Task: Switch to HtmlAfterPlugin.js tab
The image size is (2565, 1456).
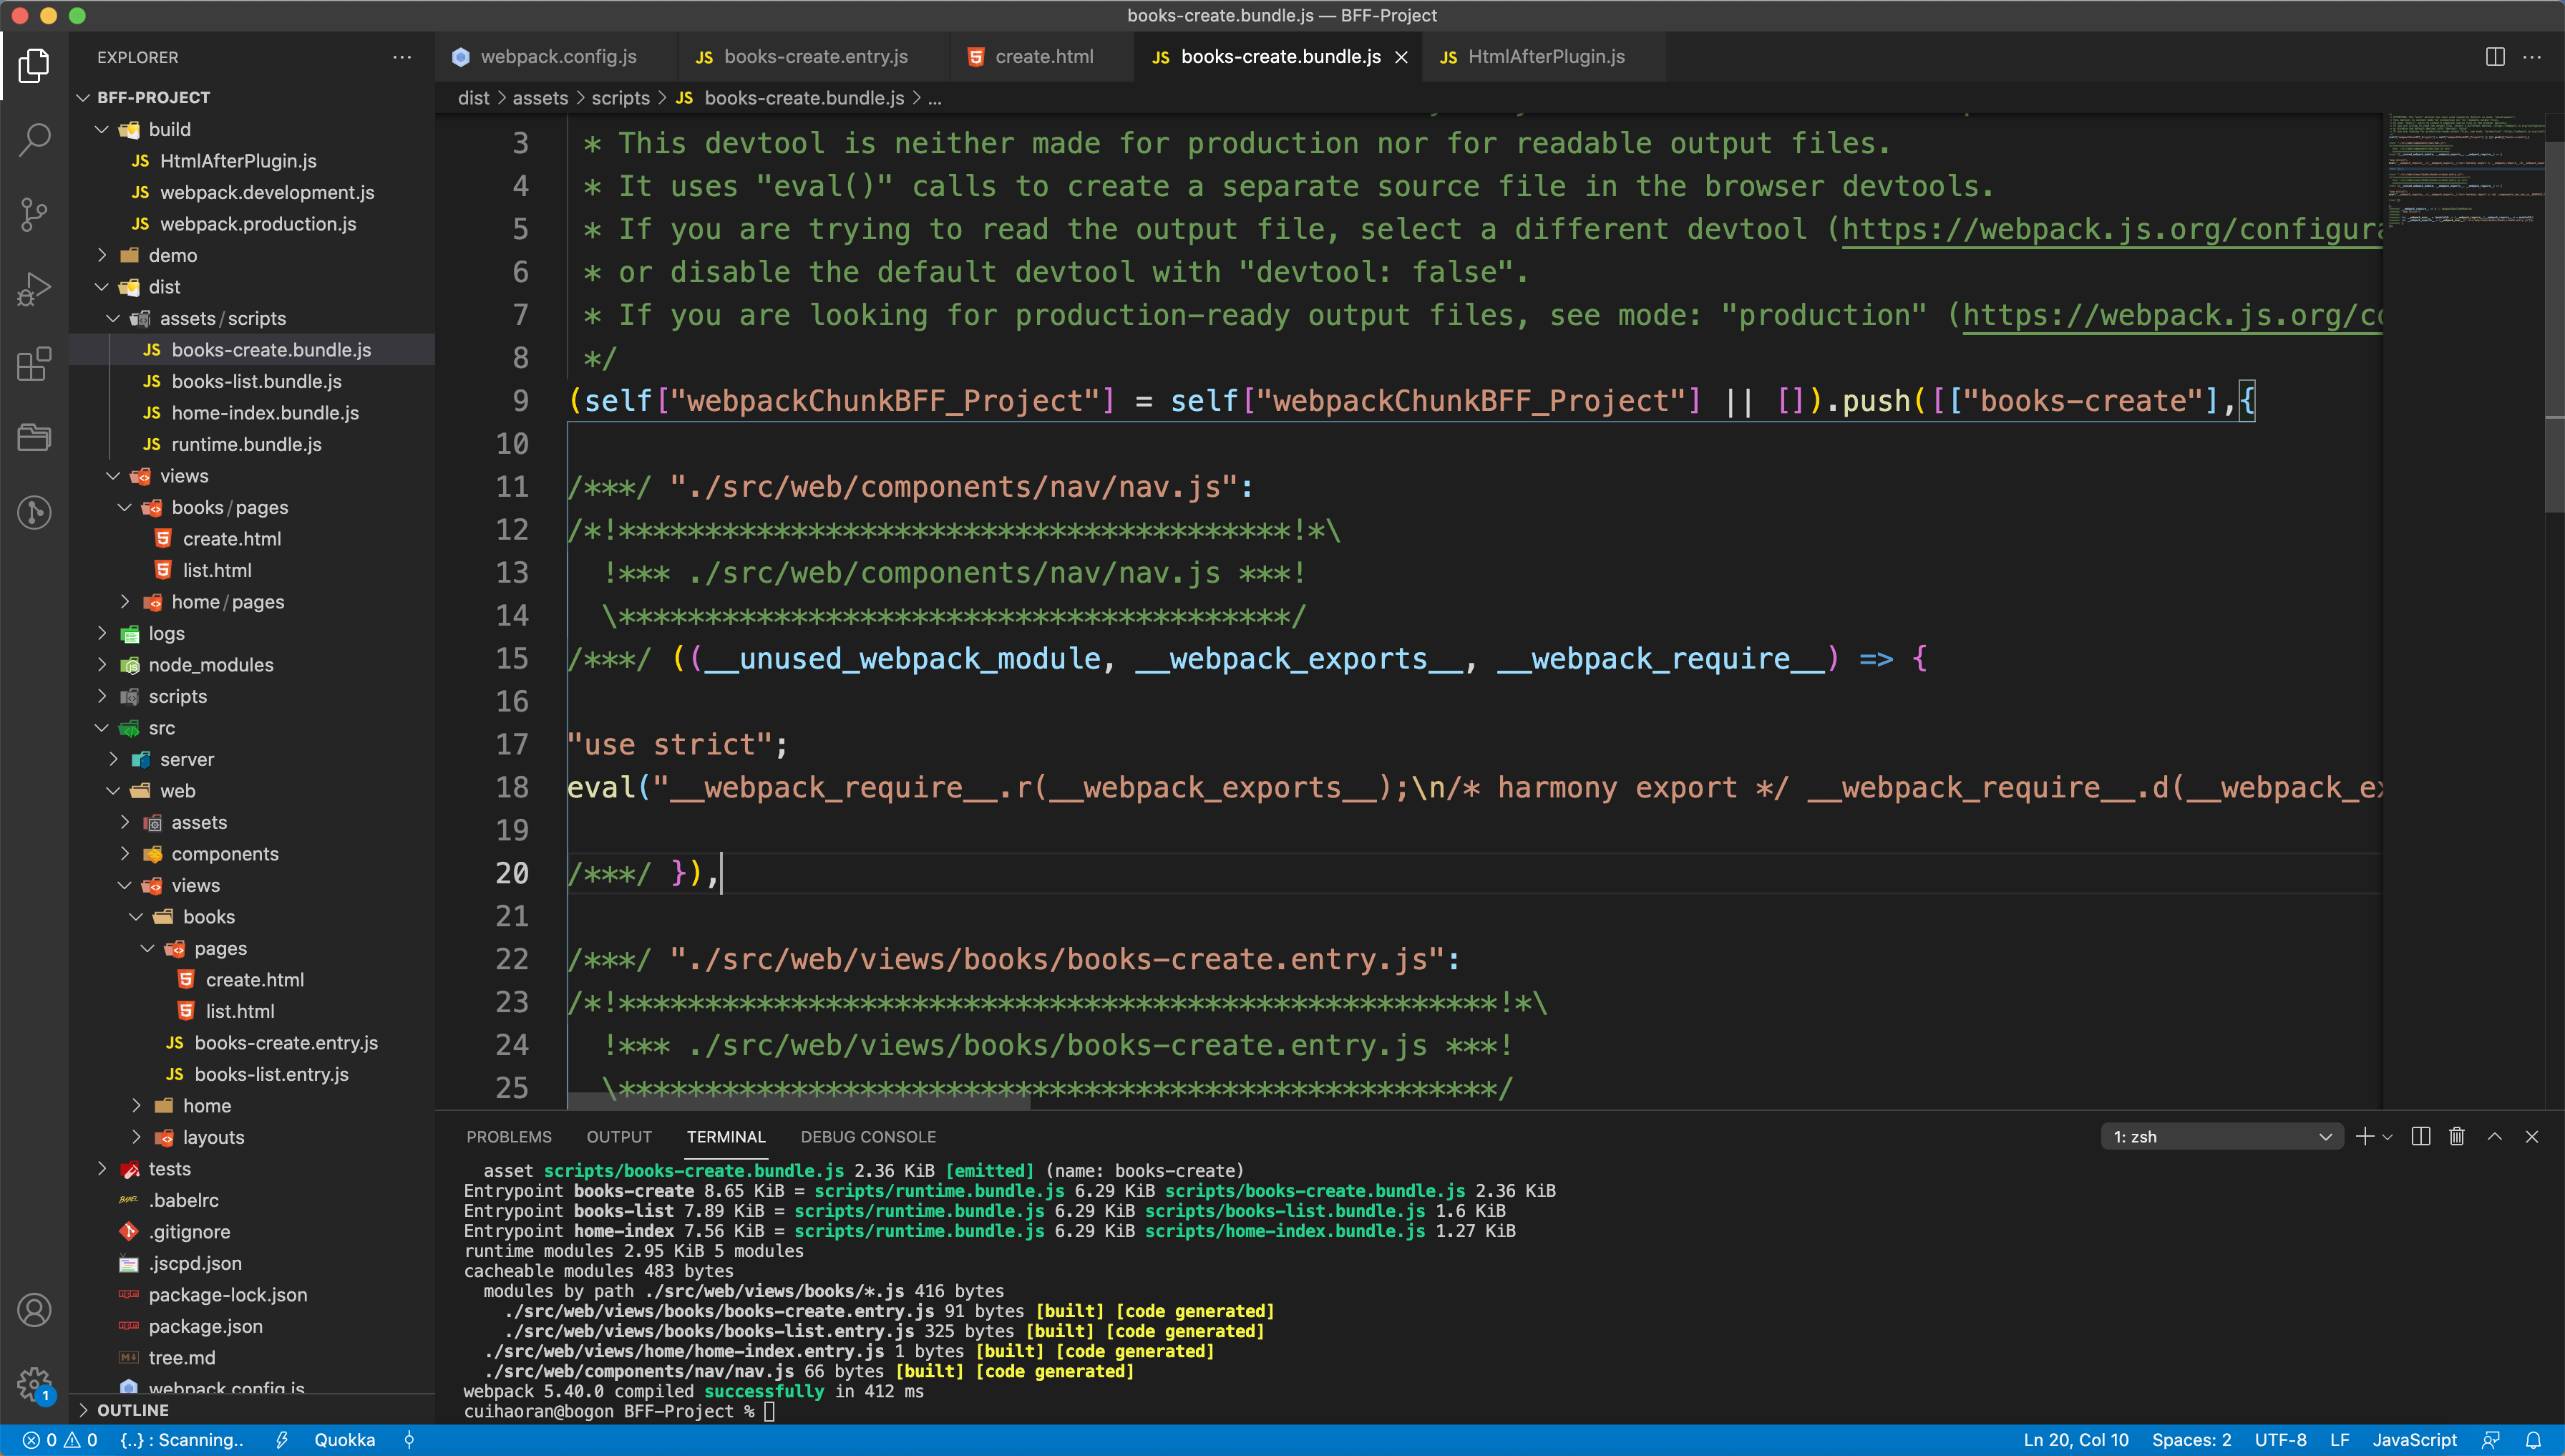Action: 1545,57
